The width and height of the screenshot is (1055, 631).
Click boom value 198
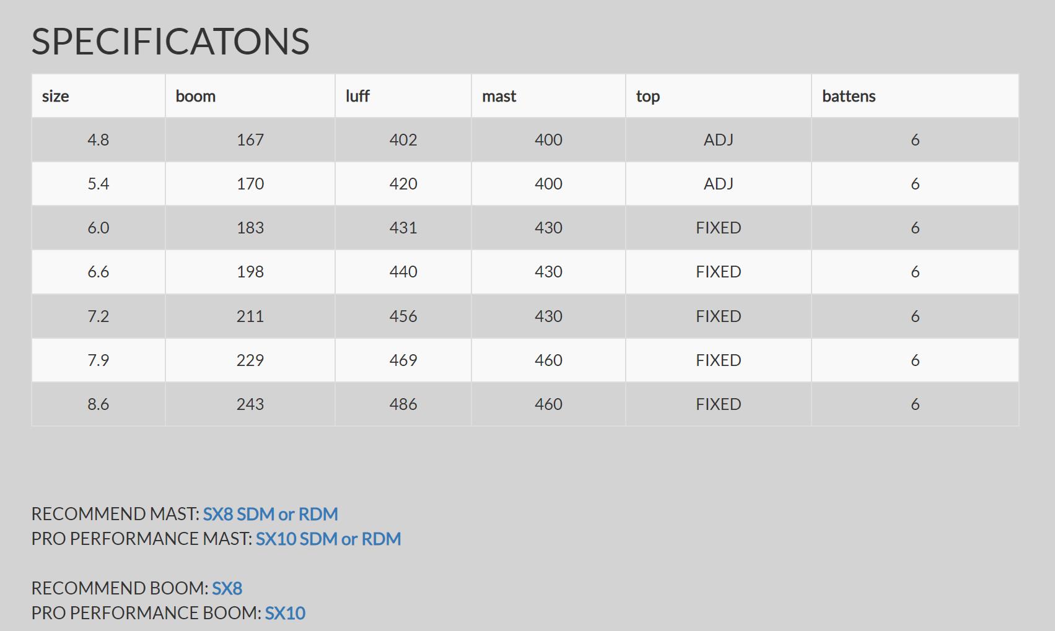point(250,272)
